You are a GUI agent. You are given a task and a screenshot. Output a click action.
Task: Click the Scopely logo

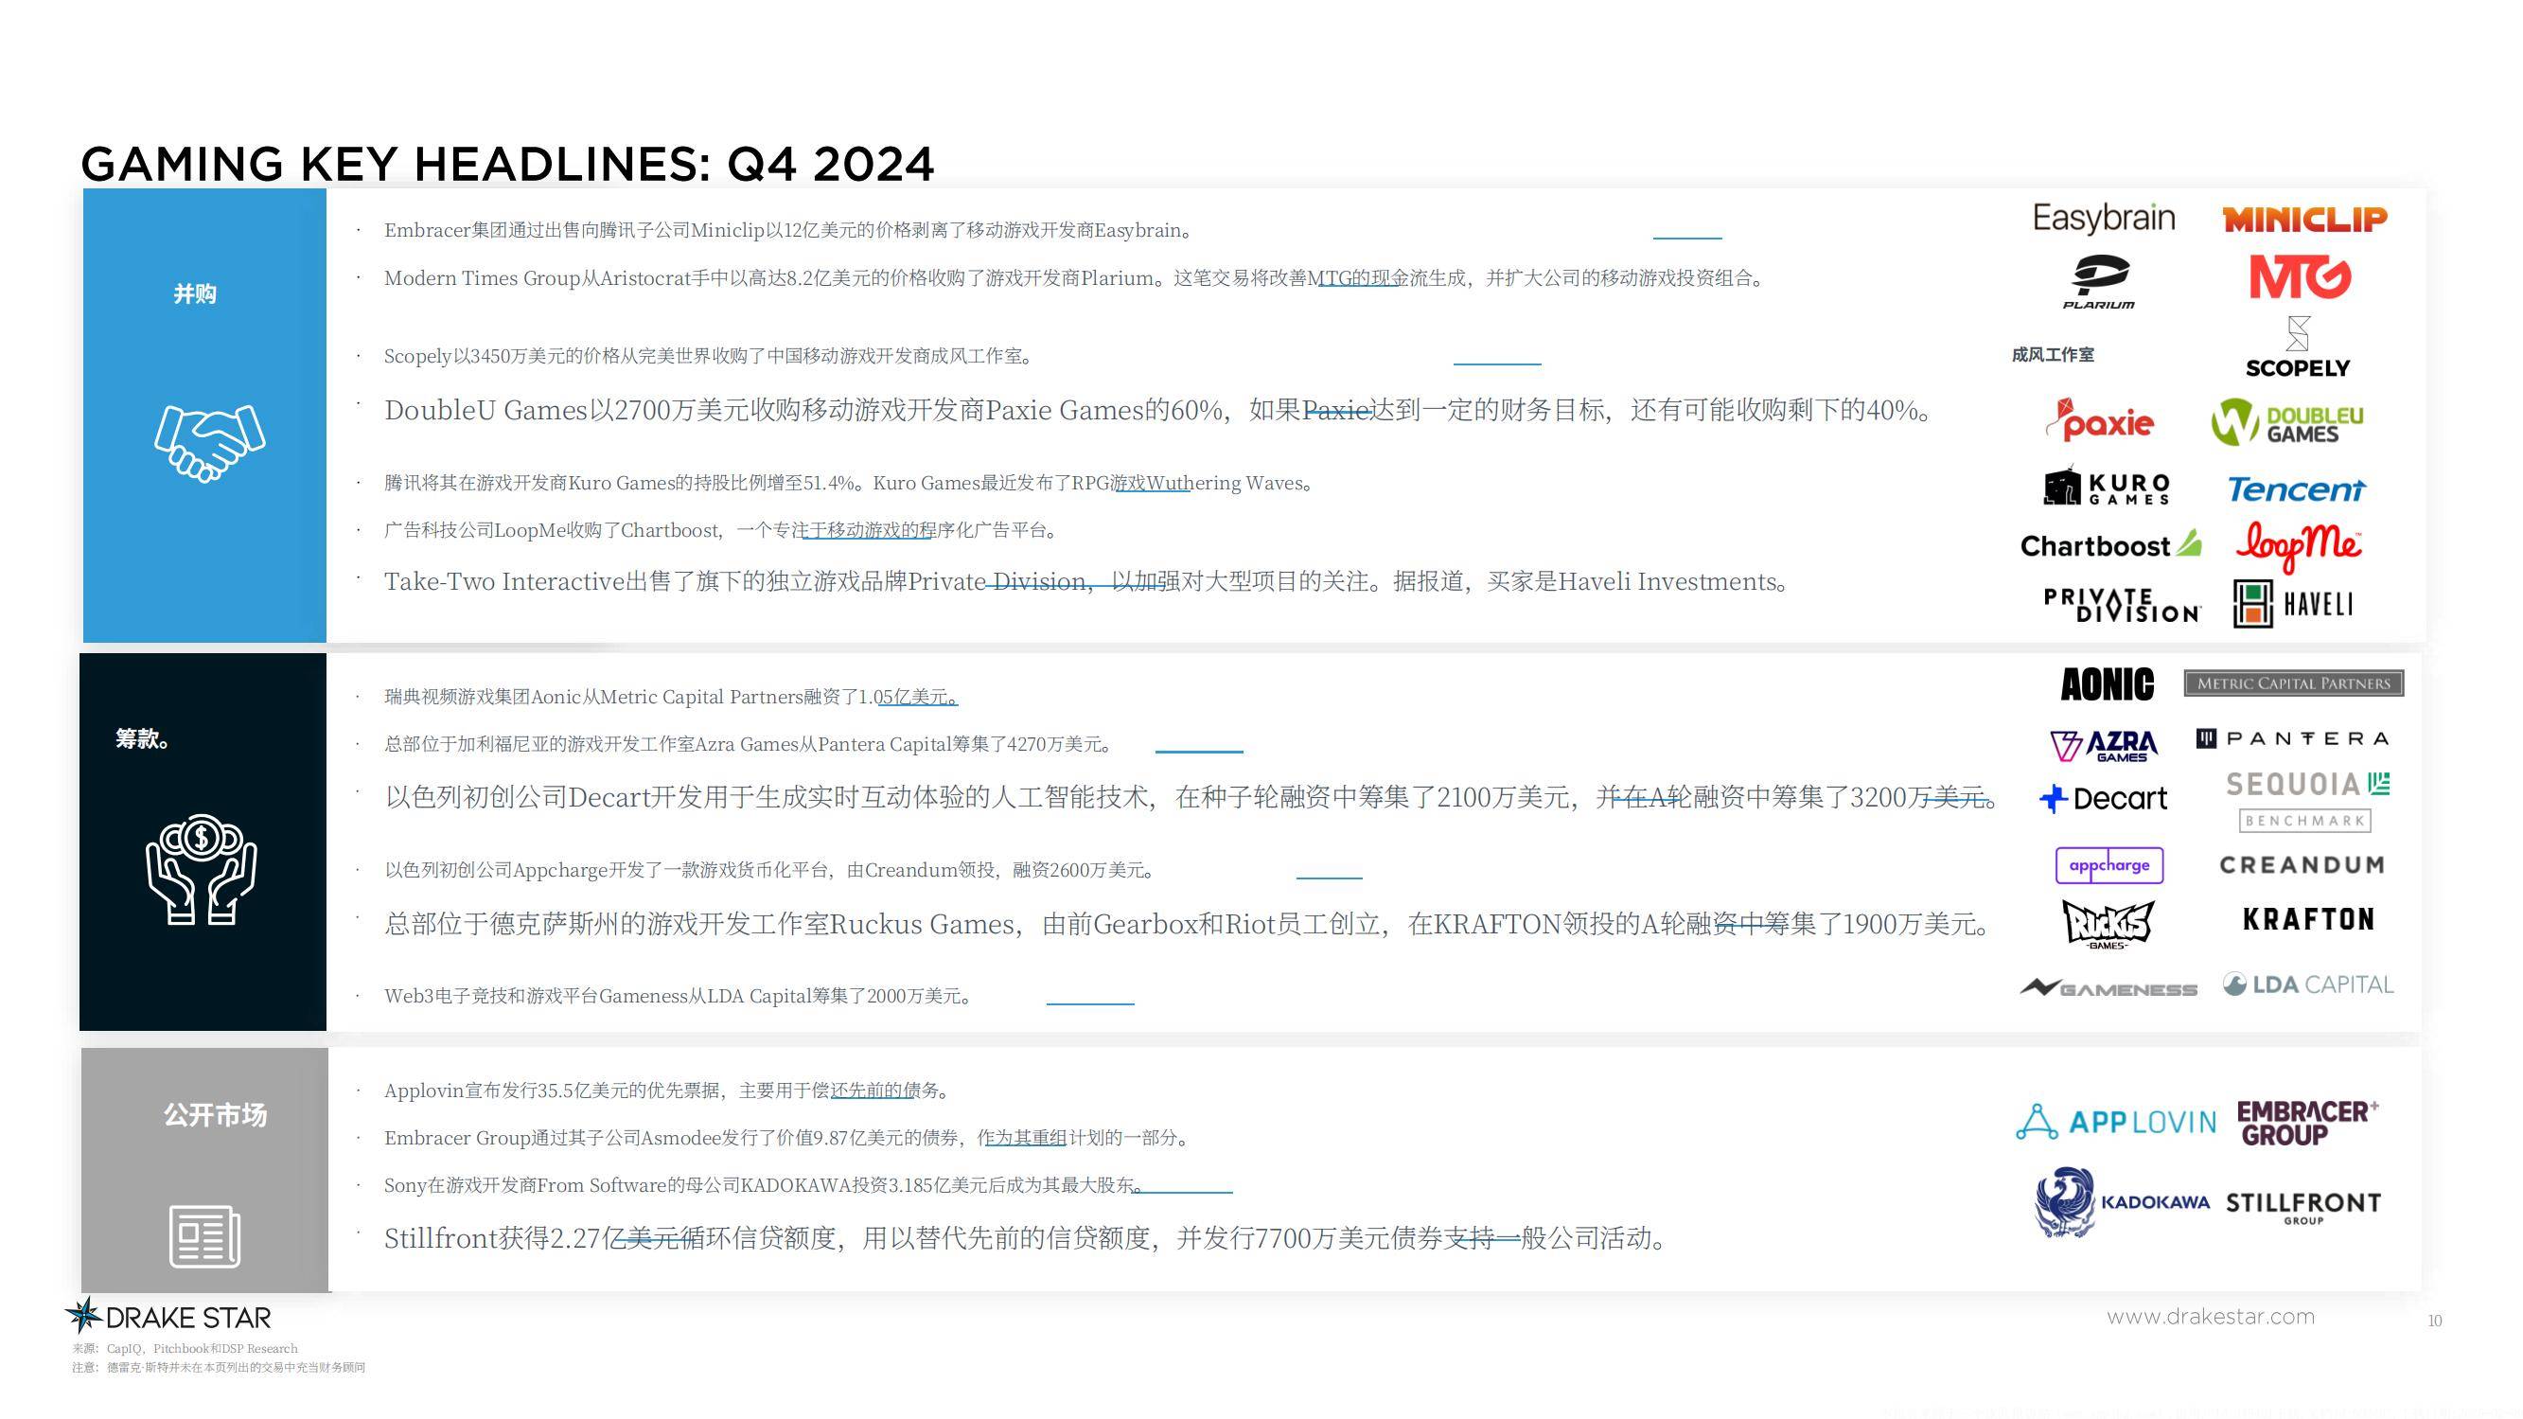(2298, 346)
